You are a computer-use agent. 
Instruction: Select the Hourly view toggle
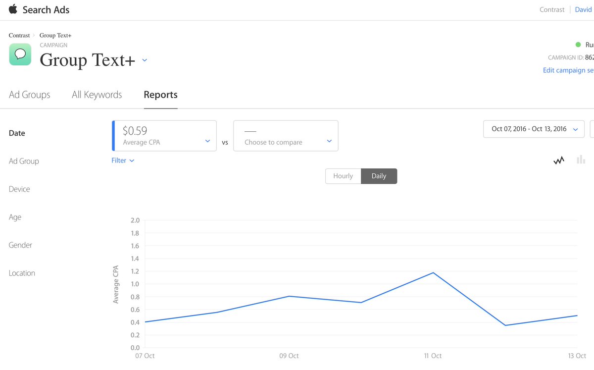343,176
